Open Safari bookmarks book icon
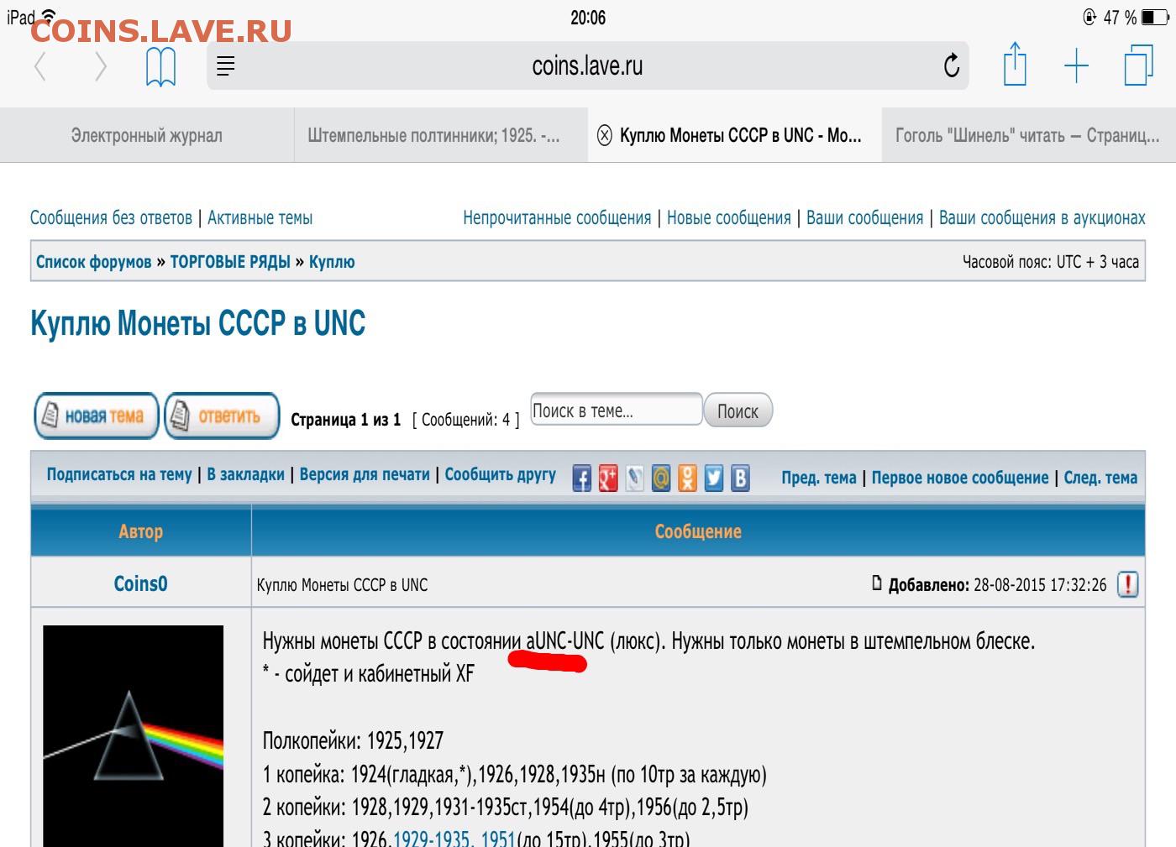Image resolution: width=1176 pixels, height=847 pixels. [160, 66]
